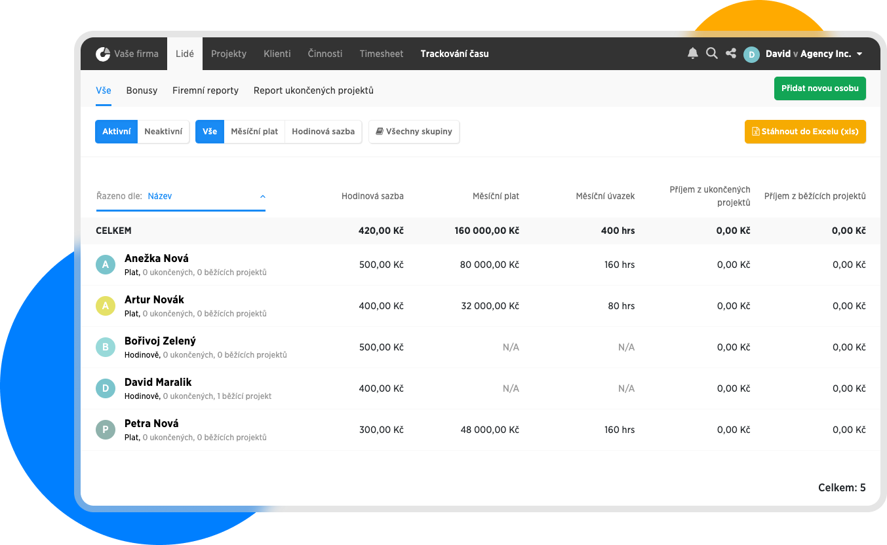The height and width of the screenshot is (545, 887).
Task: Click the notifications bell icon
Action: [x=692, y=54]
